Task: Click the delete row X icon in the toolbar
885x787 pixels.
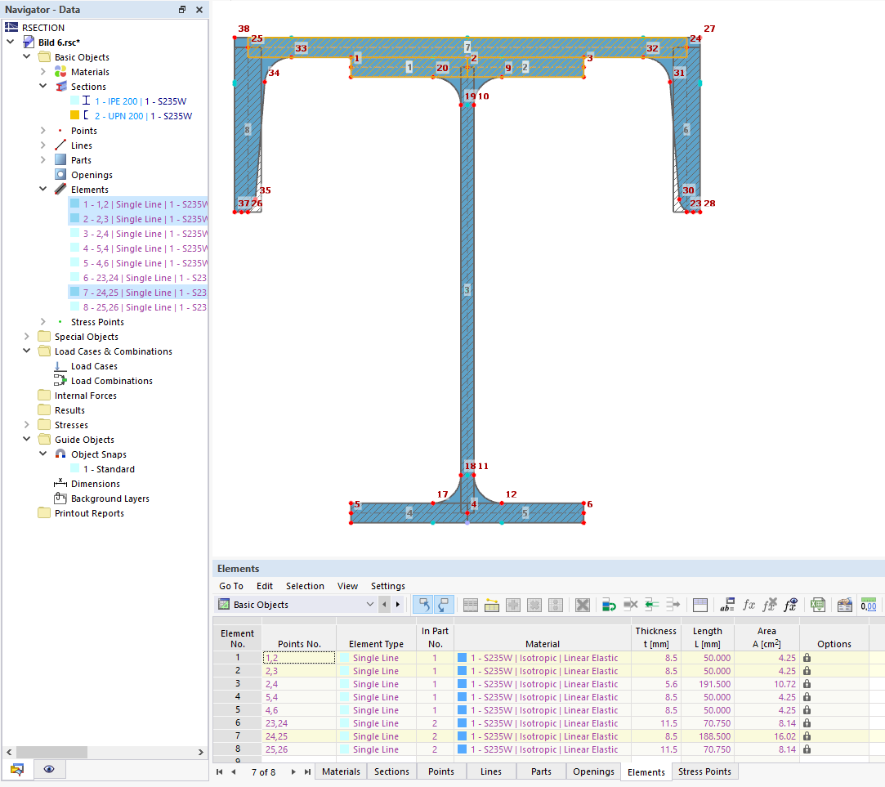Action: (x=582, y=605)
